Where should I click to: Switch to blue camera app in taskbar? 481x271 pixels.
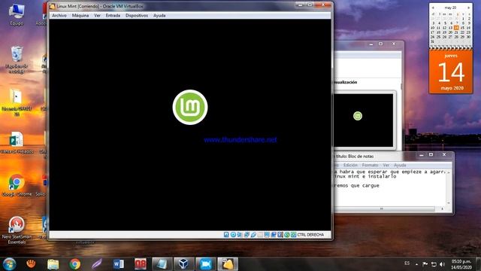(206, 264)
